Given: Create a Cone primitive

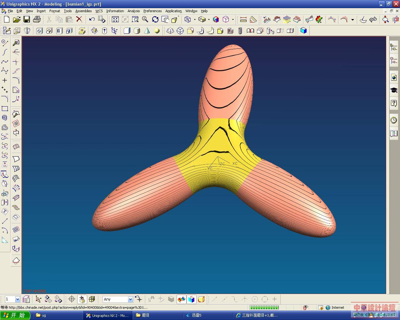Looking at the screenshot, I should (147, 31).
